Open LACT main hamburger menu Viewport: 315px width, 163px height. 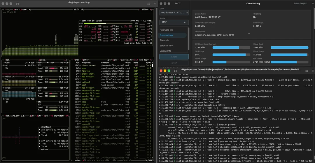pyautogui.click(x=312, y=3)
